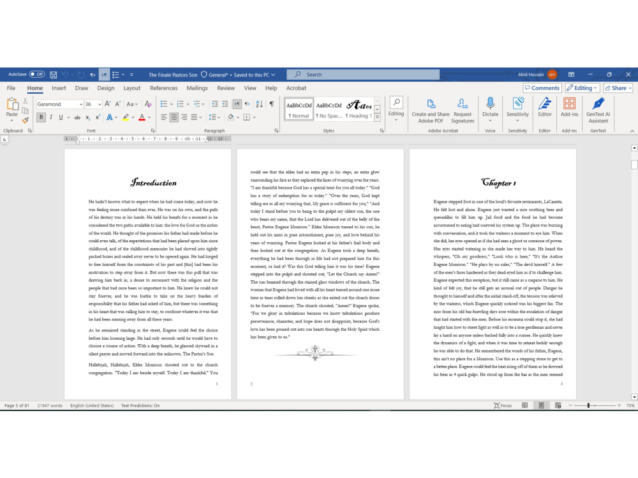Justify text alignment
The width and height of the screenshot is (638, 478).
[194, 117]
